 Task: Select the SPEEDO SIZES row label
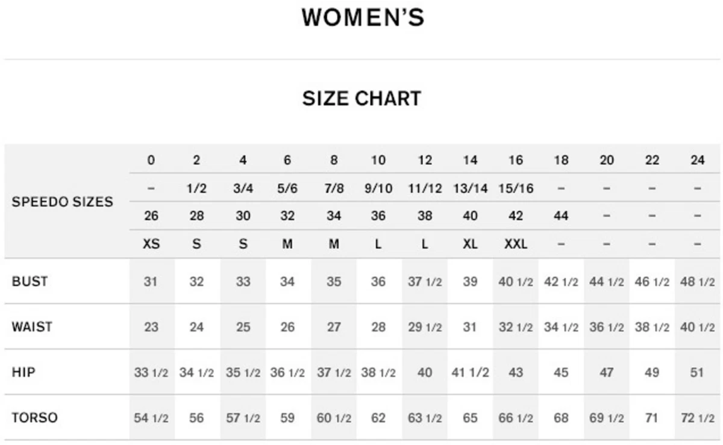pos(62,202)
